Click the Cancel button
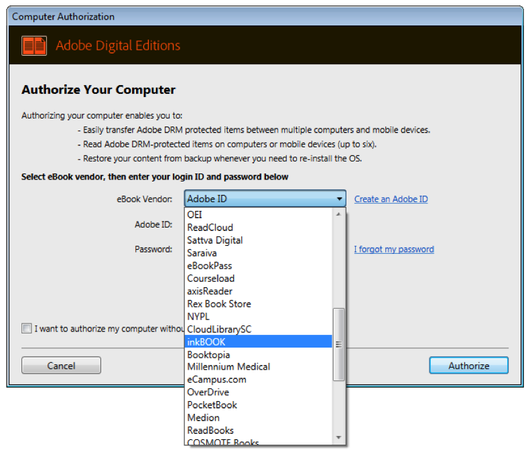Image resolution: width=532 pixels, height=452 pixels. [61, 365]
